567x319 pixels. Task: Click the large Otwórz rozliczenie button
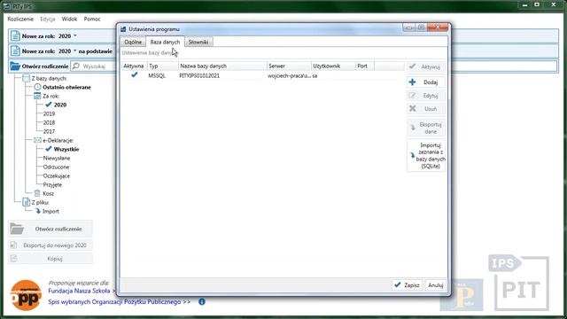pos(50,229)
